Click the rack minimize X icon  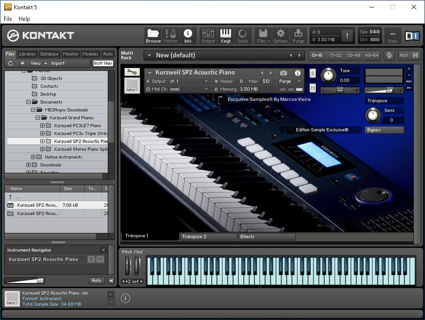click(415, 55)
